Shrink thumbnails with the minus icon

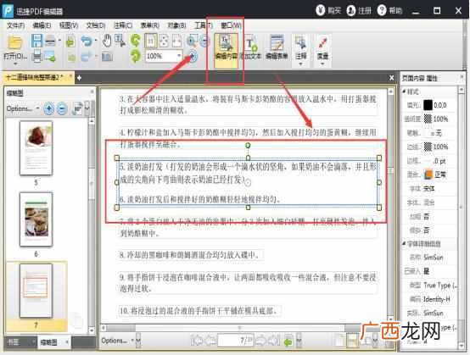[x=62, y=108]
